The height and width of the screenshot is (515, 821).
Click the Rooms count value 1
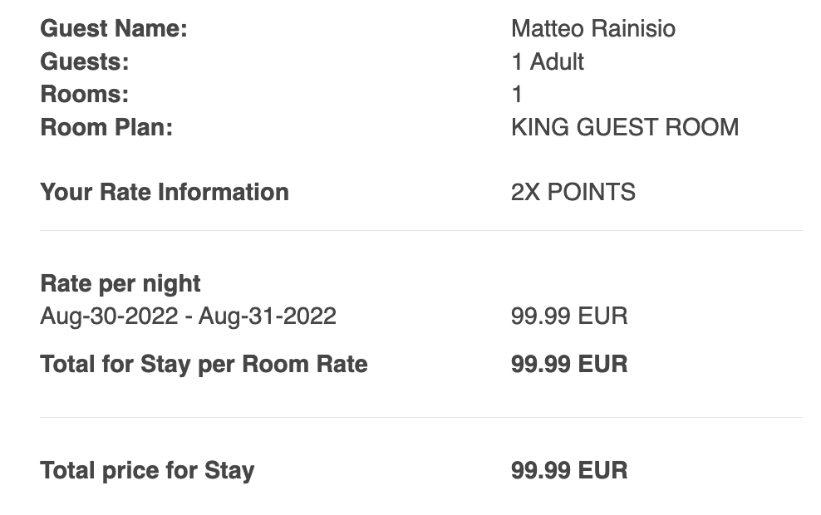[517, 94]
